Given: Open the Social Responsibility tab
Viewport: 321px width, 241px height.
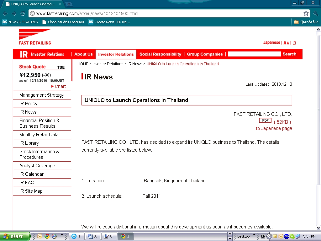Looking at the screenshot, I should tap(160, 54).
